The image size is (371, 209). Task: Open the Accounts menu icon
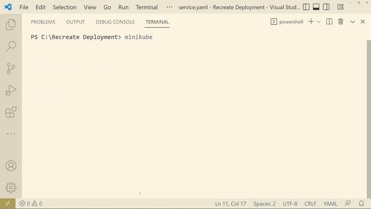click(x=10, y=165)
